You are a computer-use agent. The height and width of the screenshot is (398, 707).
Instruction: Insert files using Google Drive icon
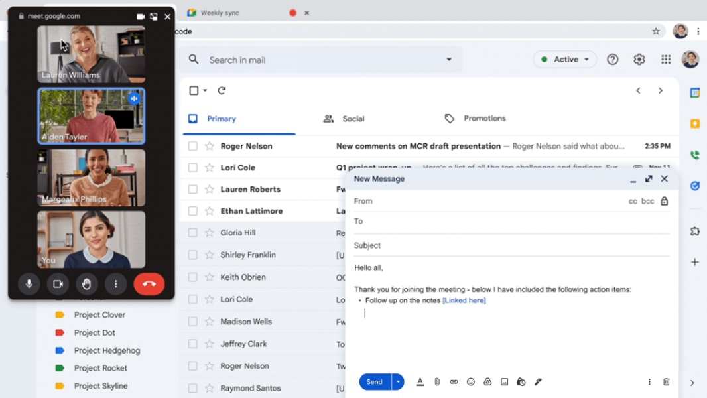pyautogui.click(x=487, y=382)
